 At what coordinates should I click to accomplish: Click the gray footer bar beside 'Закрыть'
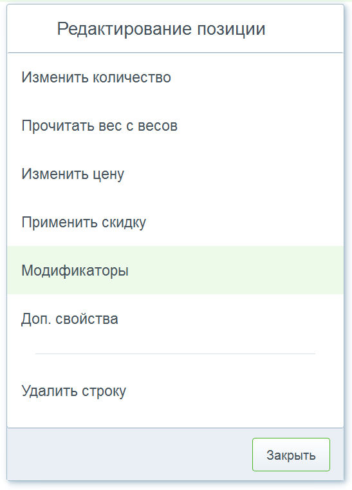tap(129, 454)
